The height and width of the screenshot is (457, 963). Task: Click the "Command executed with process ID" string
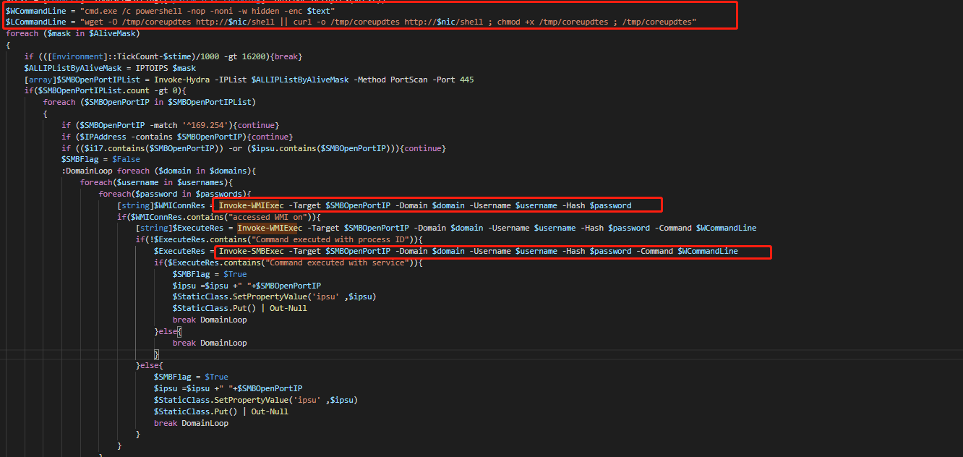coord(330,239)
